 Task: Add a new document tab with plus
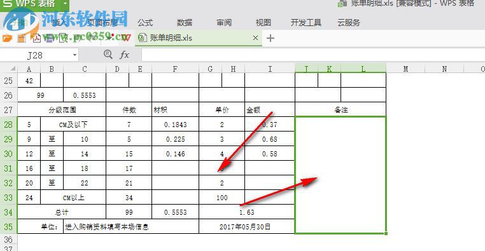(x=271, y=38)
